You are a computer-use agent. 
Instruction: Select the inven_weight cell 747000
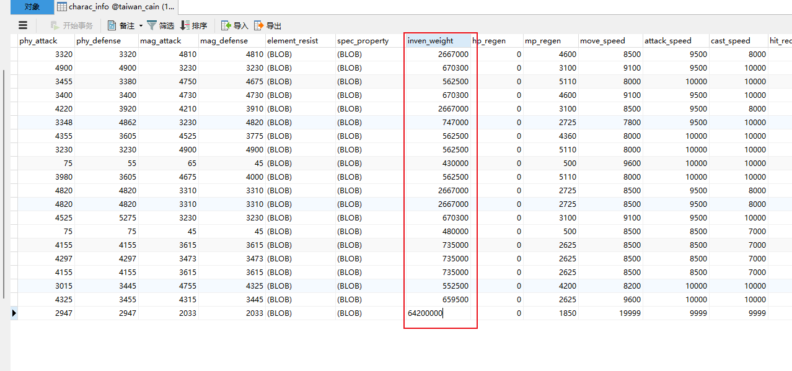pos(438,123)
